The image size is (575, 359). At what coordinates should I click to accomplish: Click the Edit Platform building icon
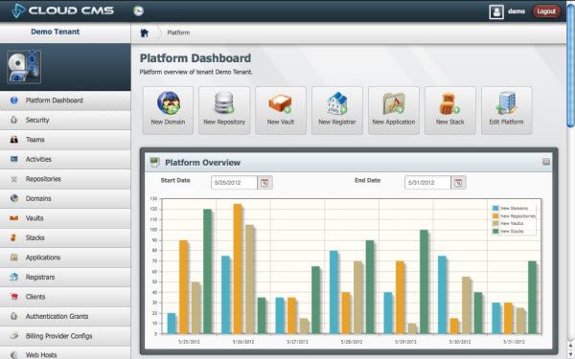pyautogui.click(x=506, y=103)
